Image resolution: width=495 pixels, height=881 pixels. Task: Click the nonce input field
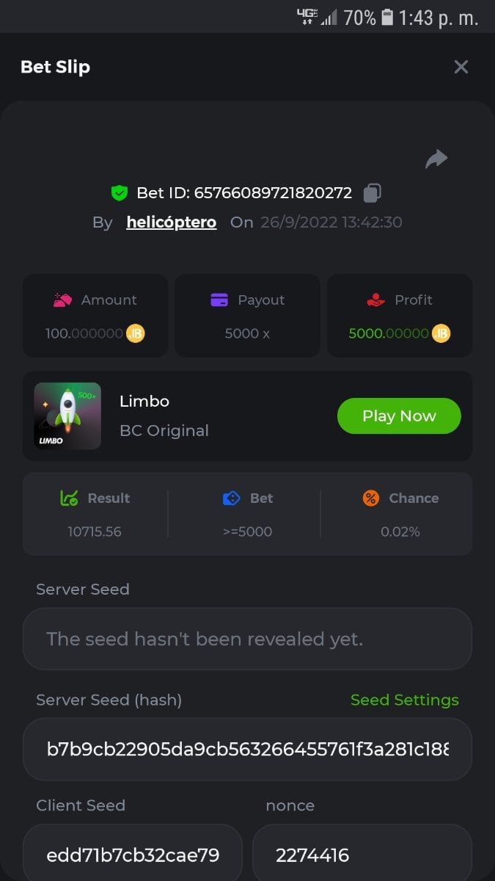[362, 855]
